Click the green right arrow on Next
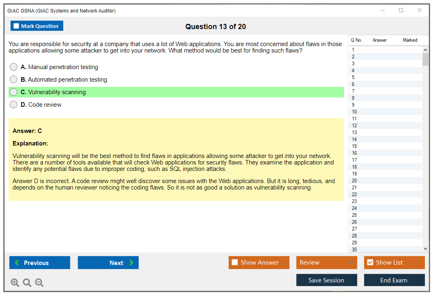Image resolution: width=435 pixels, height=297 pixels. 132,263
